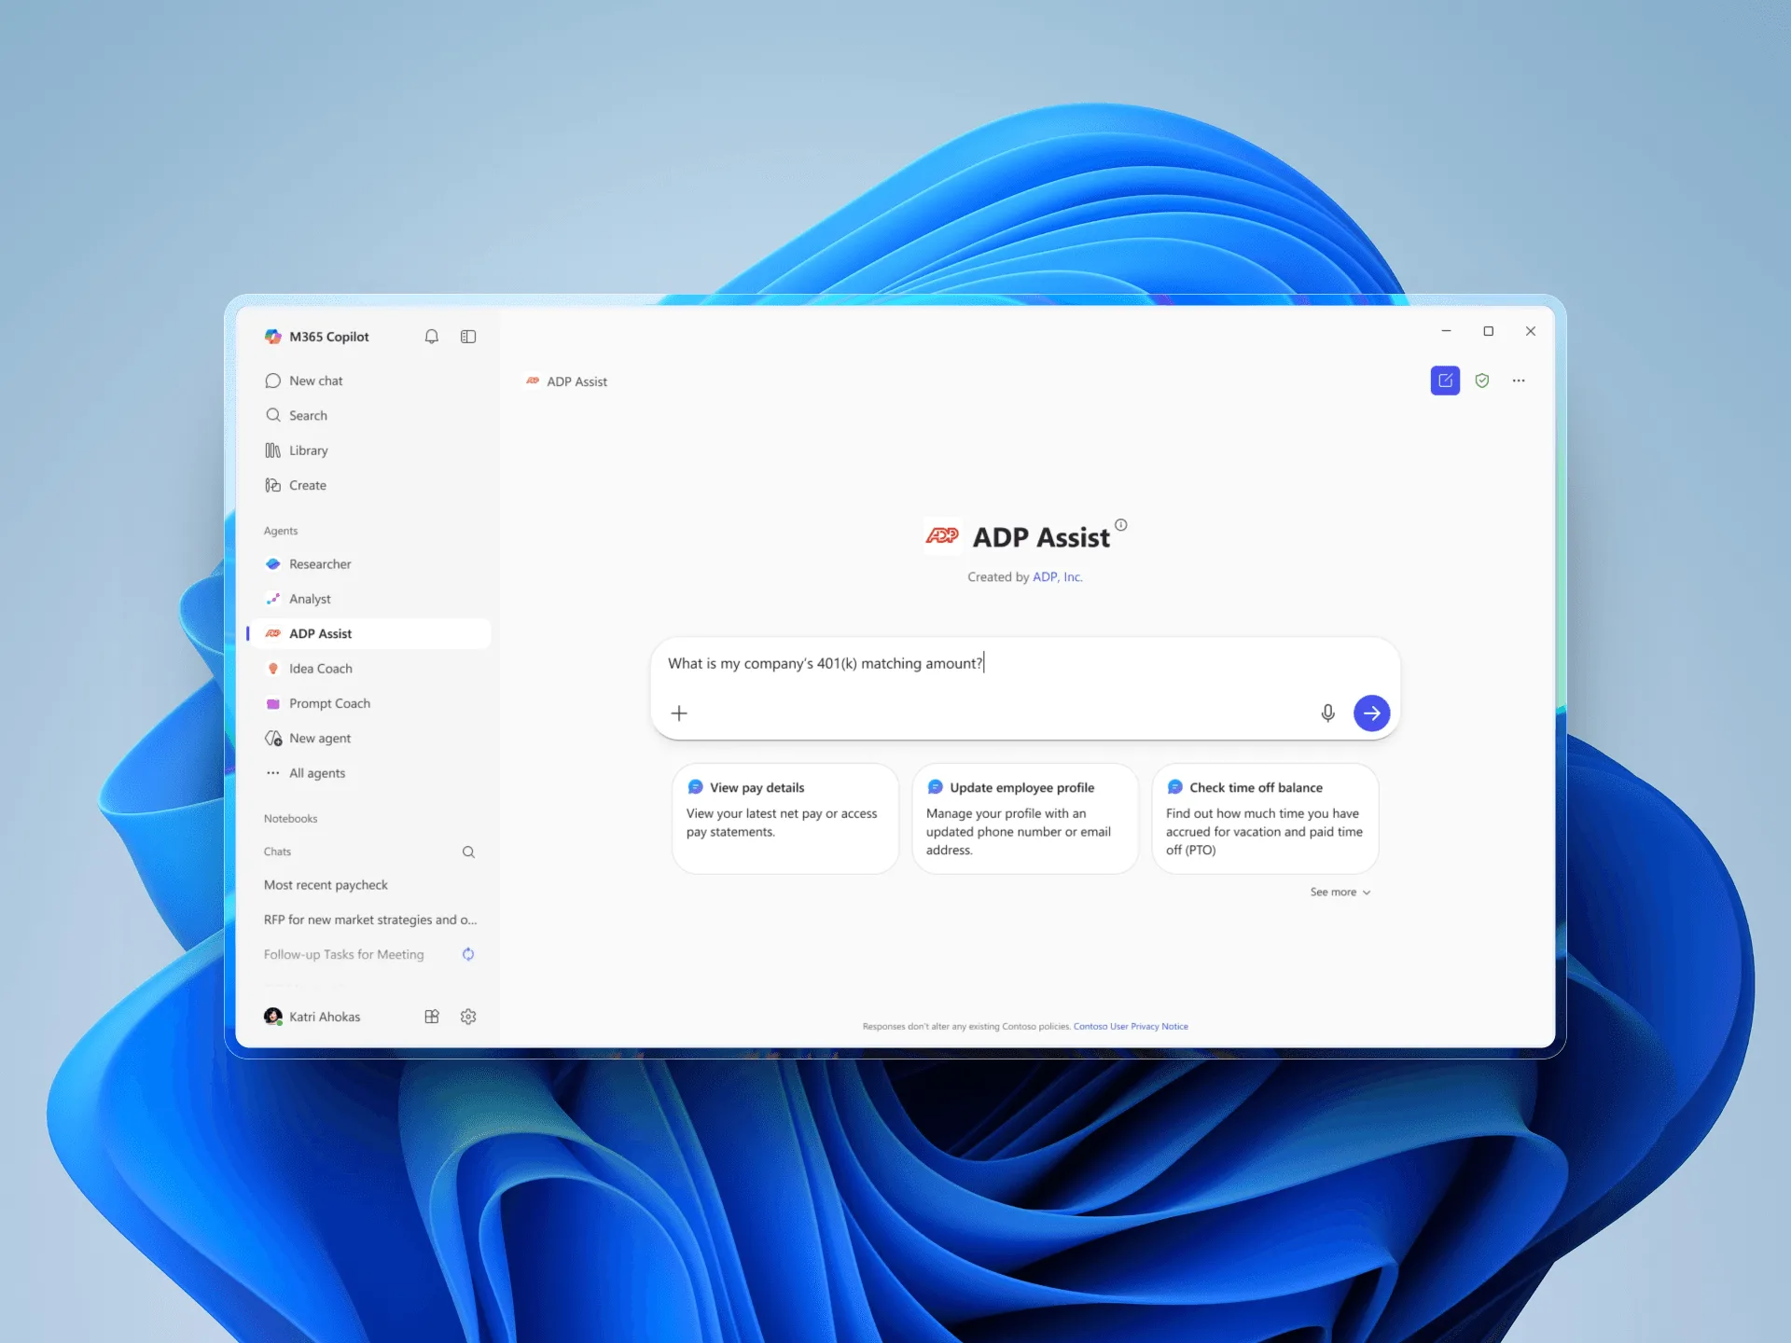Add attachment with plus icon
The image size is (1791, 1343).
[x=679, y=713]
